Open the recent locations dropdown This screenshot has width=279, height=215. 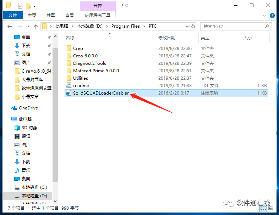tap(28, 27)
